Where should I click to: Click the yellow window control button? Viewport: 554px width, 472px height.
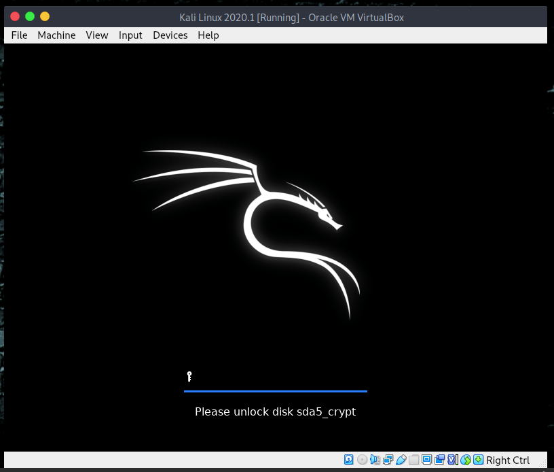[45, 16]
